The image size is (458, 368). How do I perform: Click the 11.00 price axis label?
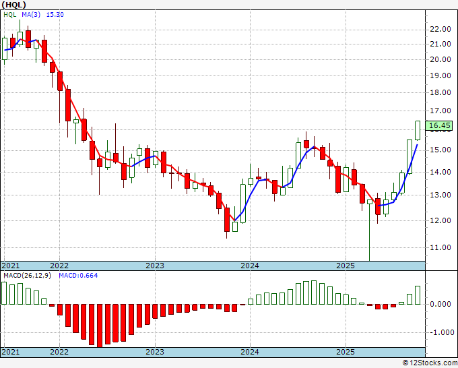point(440,247)
